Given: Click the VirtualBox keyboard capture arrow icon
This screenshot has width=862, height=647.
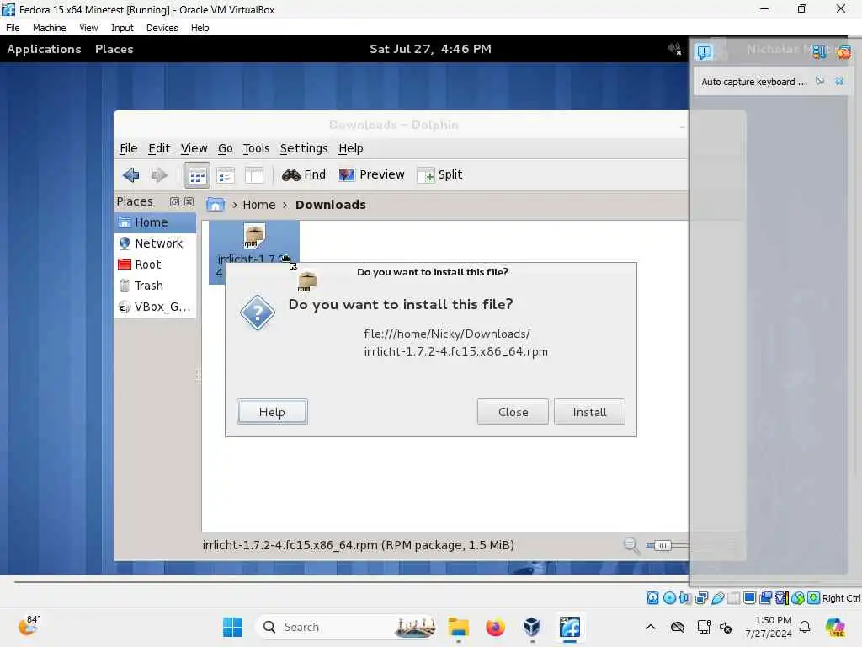Looking at the screenshot, I should (x=814, y=598).
